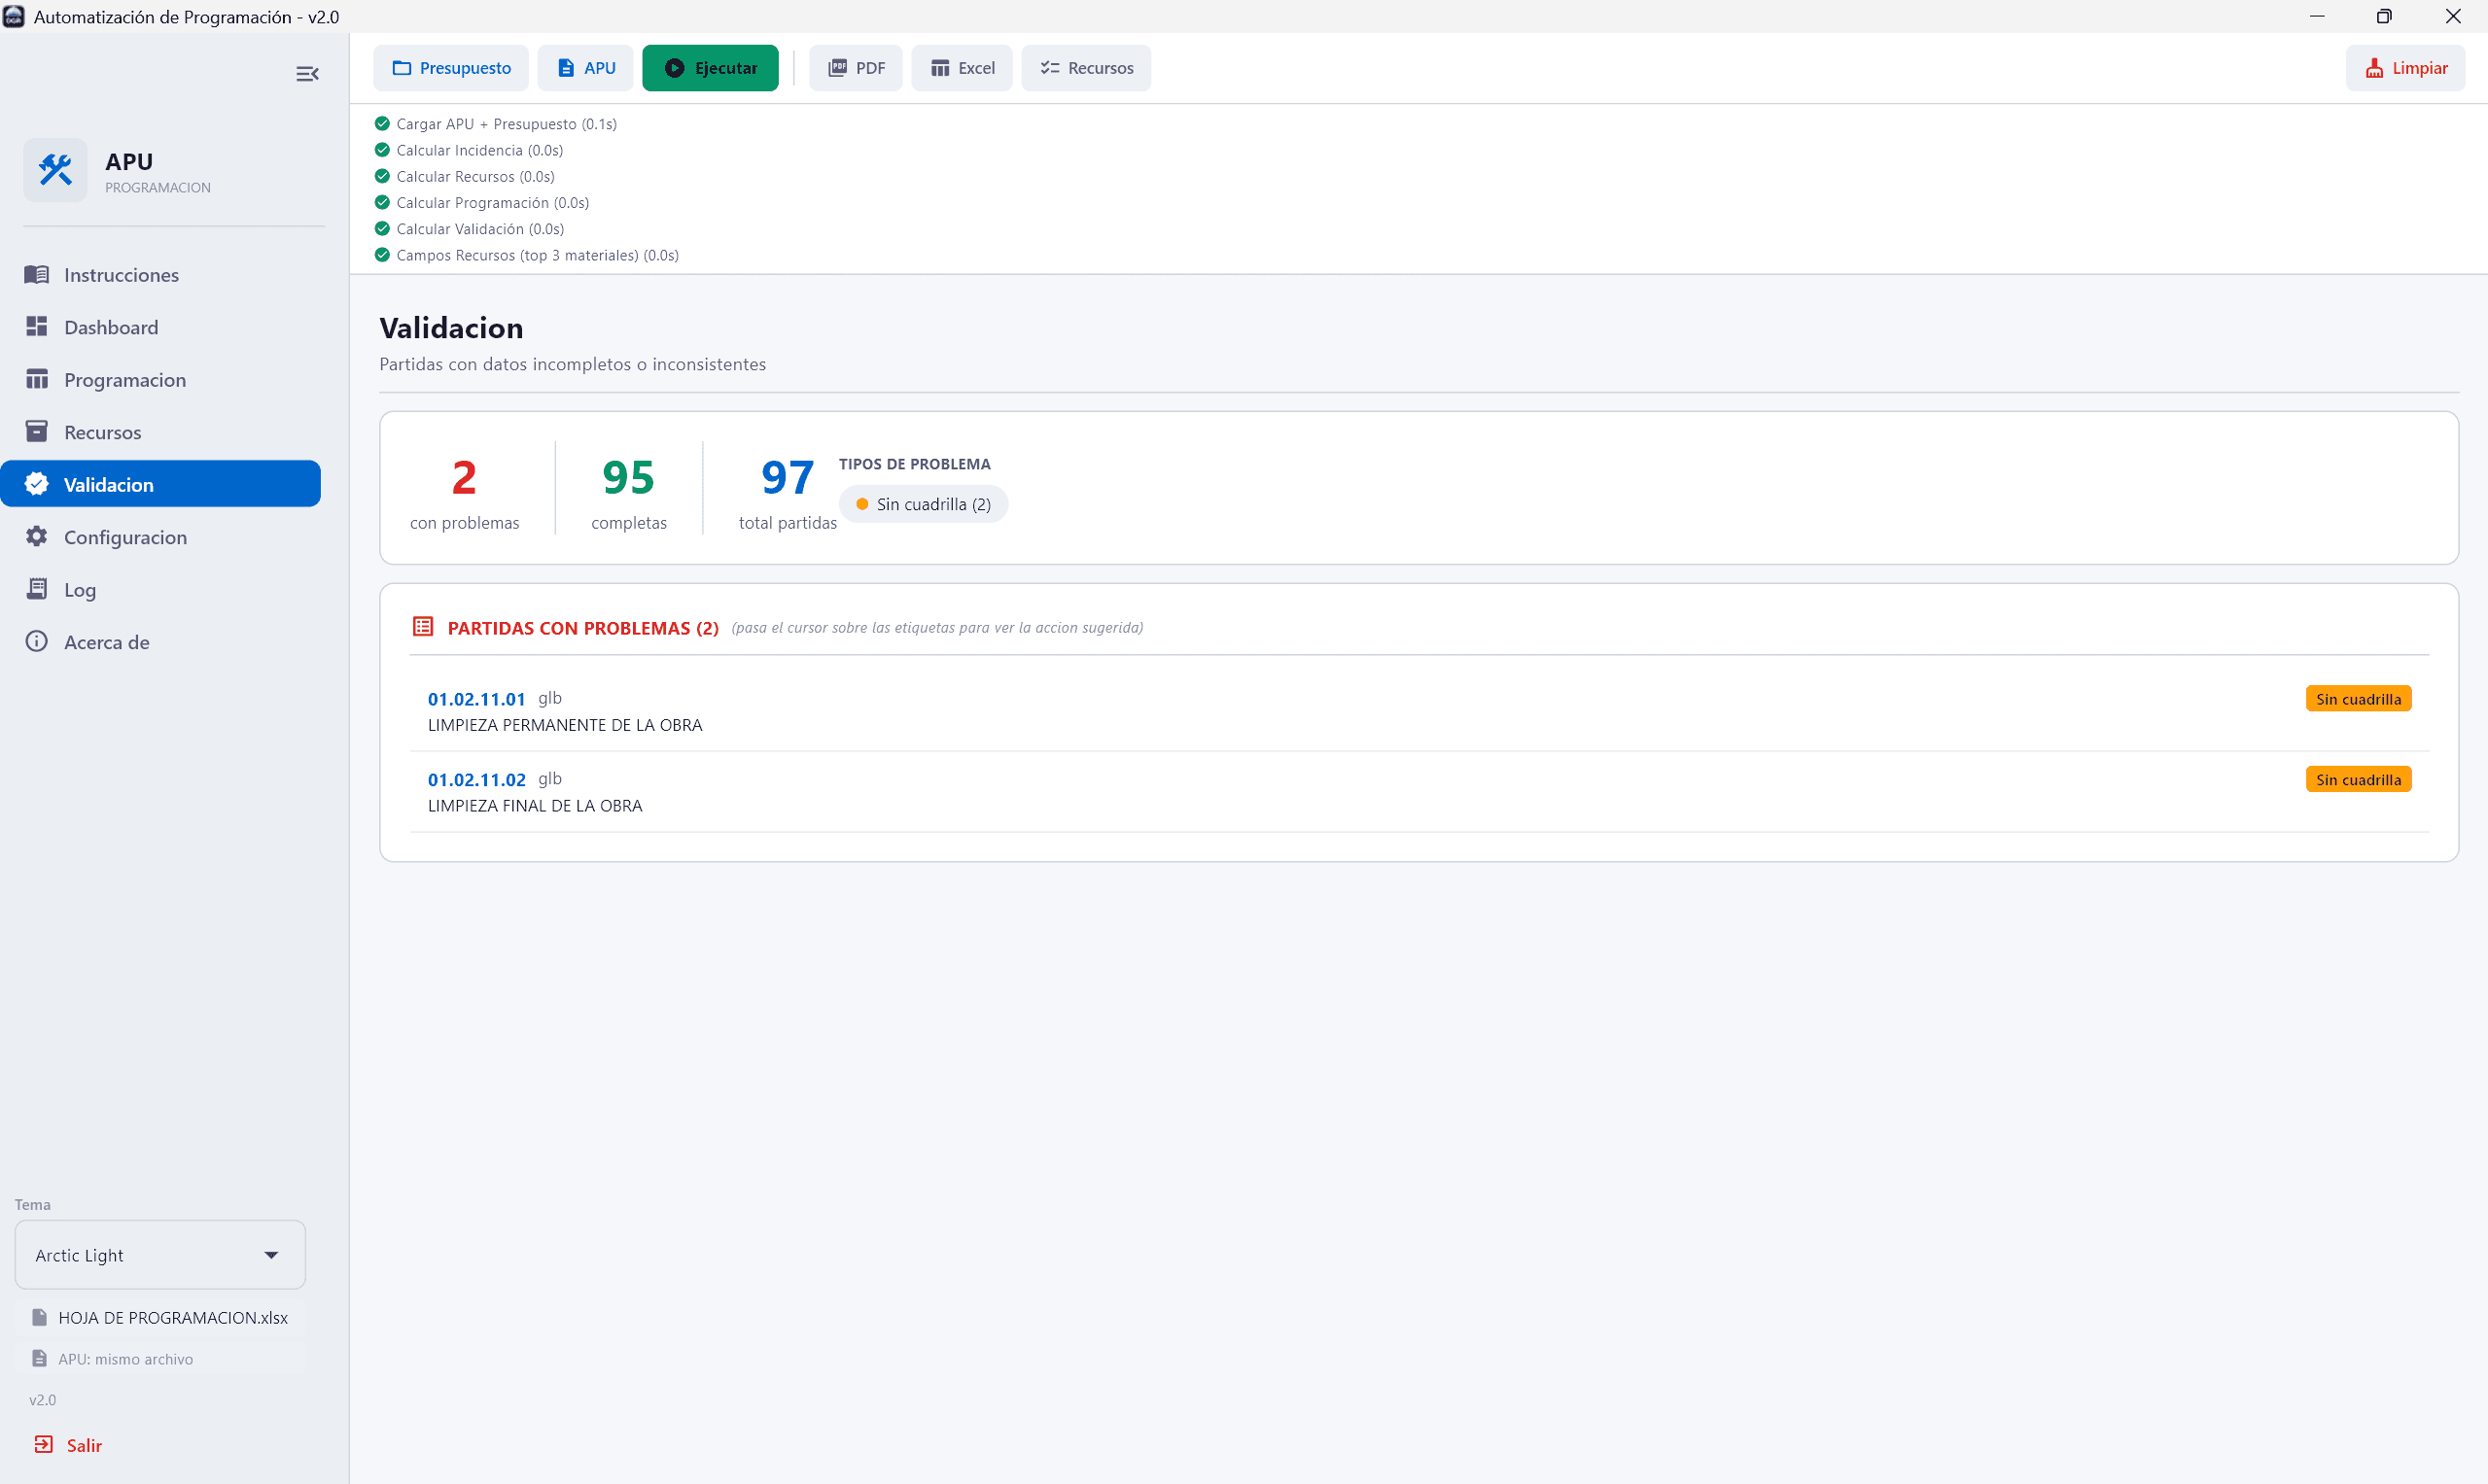2488x1484 pixels.
Task: Open partida code 01.02.11.01
Action: pos(476,699)
